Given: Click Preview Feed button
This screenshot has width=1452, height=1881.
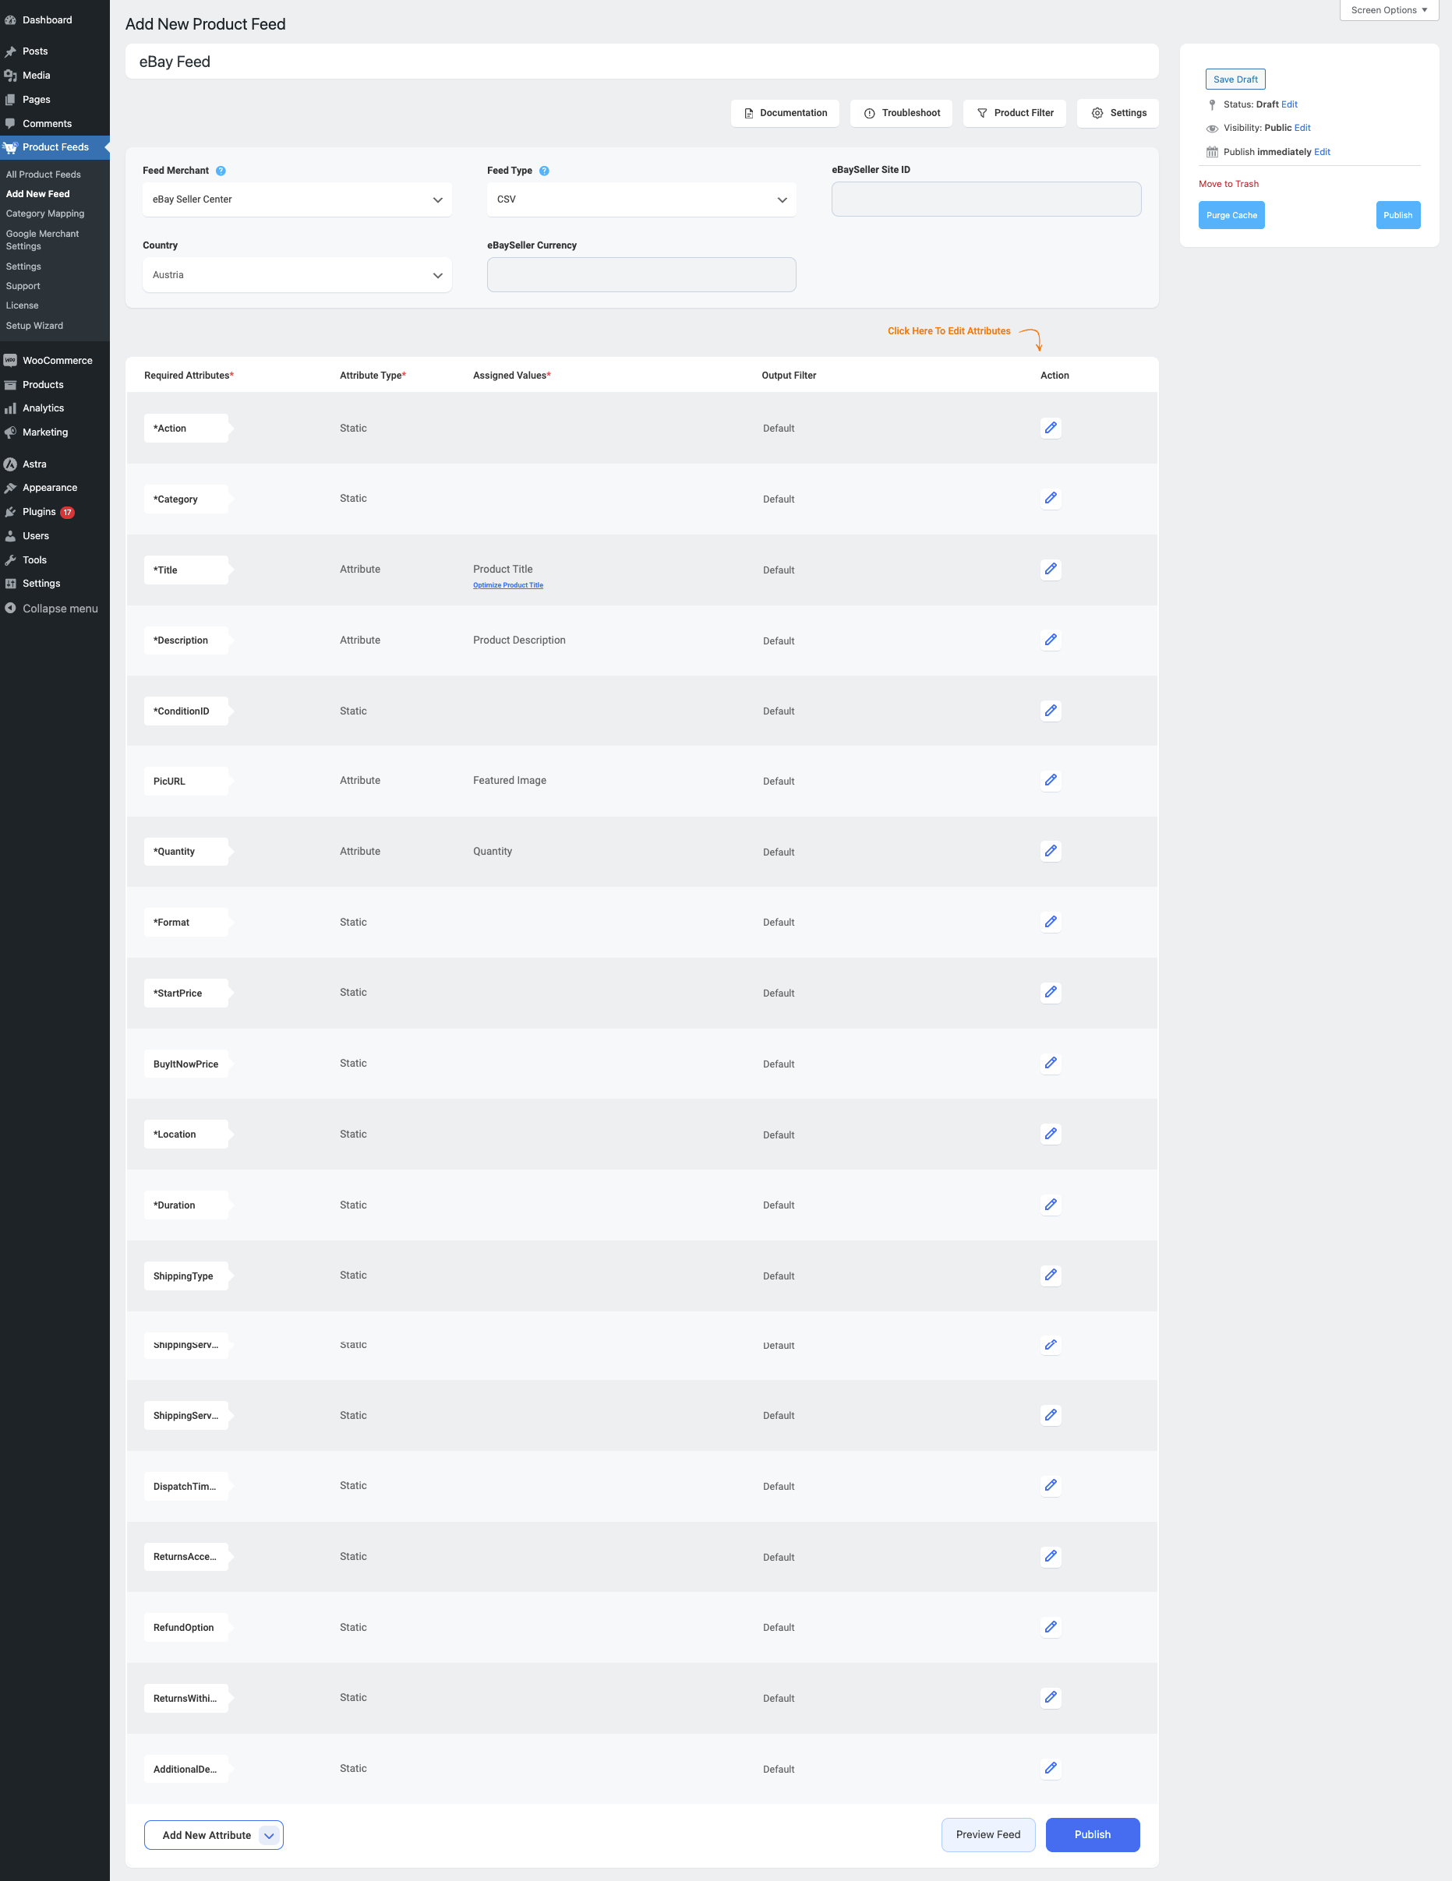Looking at the screenshot, I should [987, 1834].
